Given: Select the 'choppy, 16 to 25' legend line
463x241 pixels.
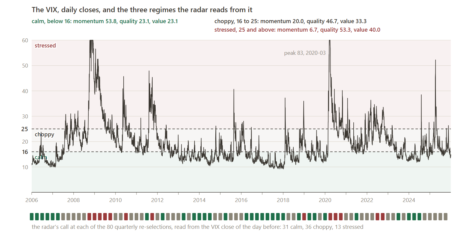Looking at the screenshot, I should point(290,21).
